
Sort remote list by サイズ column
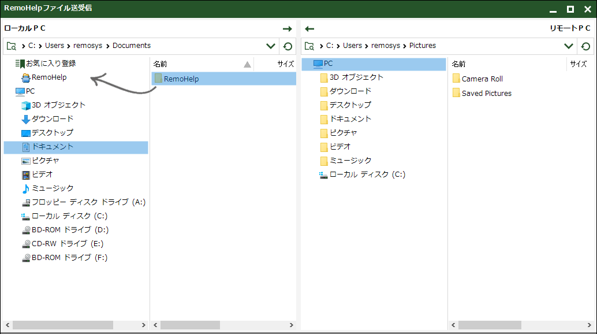pos(579,64)
